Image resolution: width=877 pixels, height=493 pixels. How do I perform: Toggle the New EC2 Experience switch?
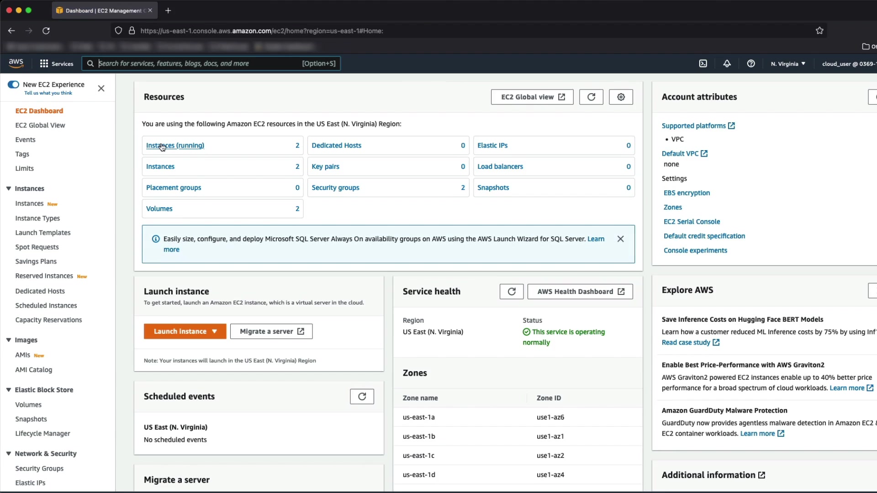[x=13, y=84]
